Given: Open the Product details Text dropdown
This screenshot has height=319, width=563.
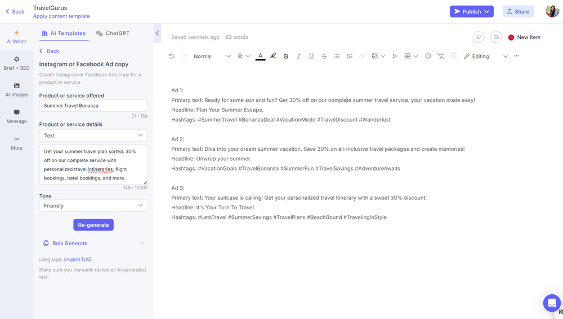Looking at the screenshot, I should (93, 136).
